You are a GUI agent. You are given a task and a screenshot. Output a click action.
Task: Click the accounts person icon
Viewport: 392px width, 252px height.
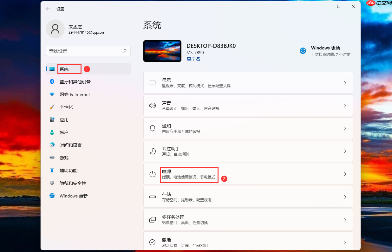(52, 132)
